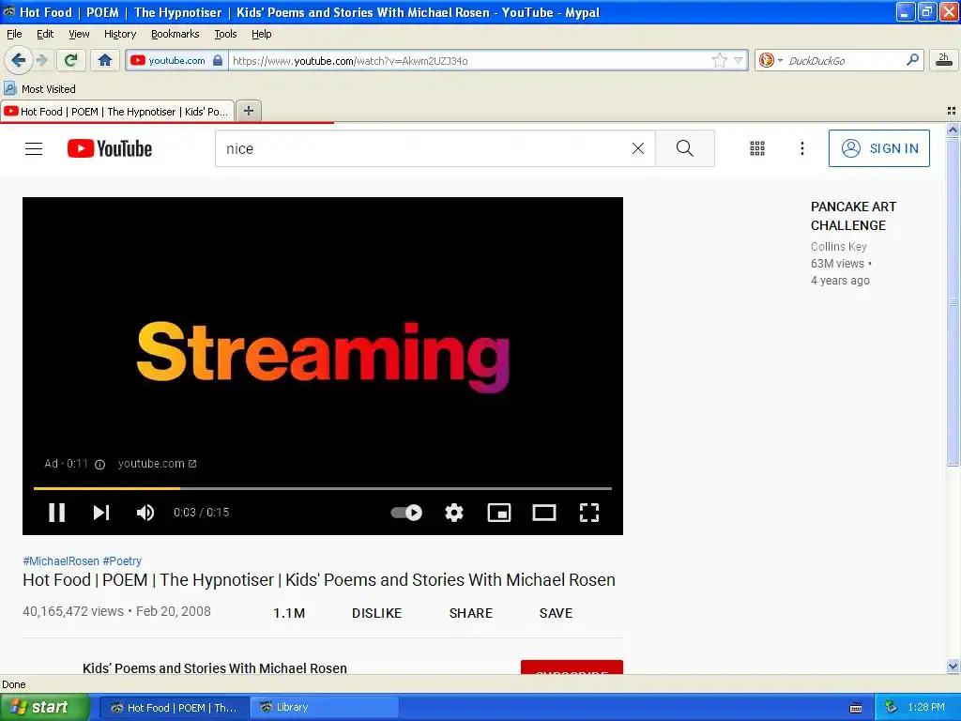Open the player settings gear
961x721 pixels.
pyautogui.click(x=453, y=512)
